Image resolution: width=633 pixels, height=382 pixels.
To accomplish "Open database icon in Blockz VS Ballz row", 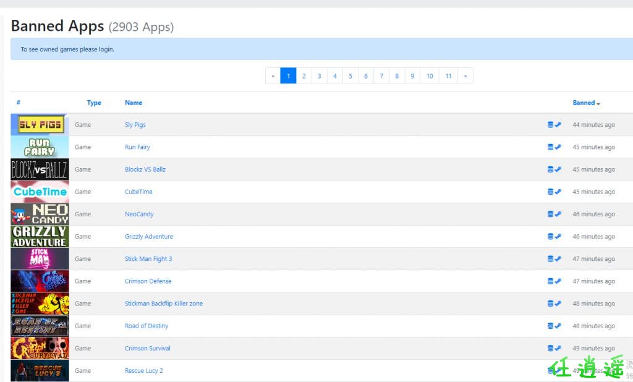I will (x=550, y=169).
